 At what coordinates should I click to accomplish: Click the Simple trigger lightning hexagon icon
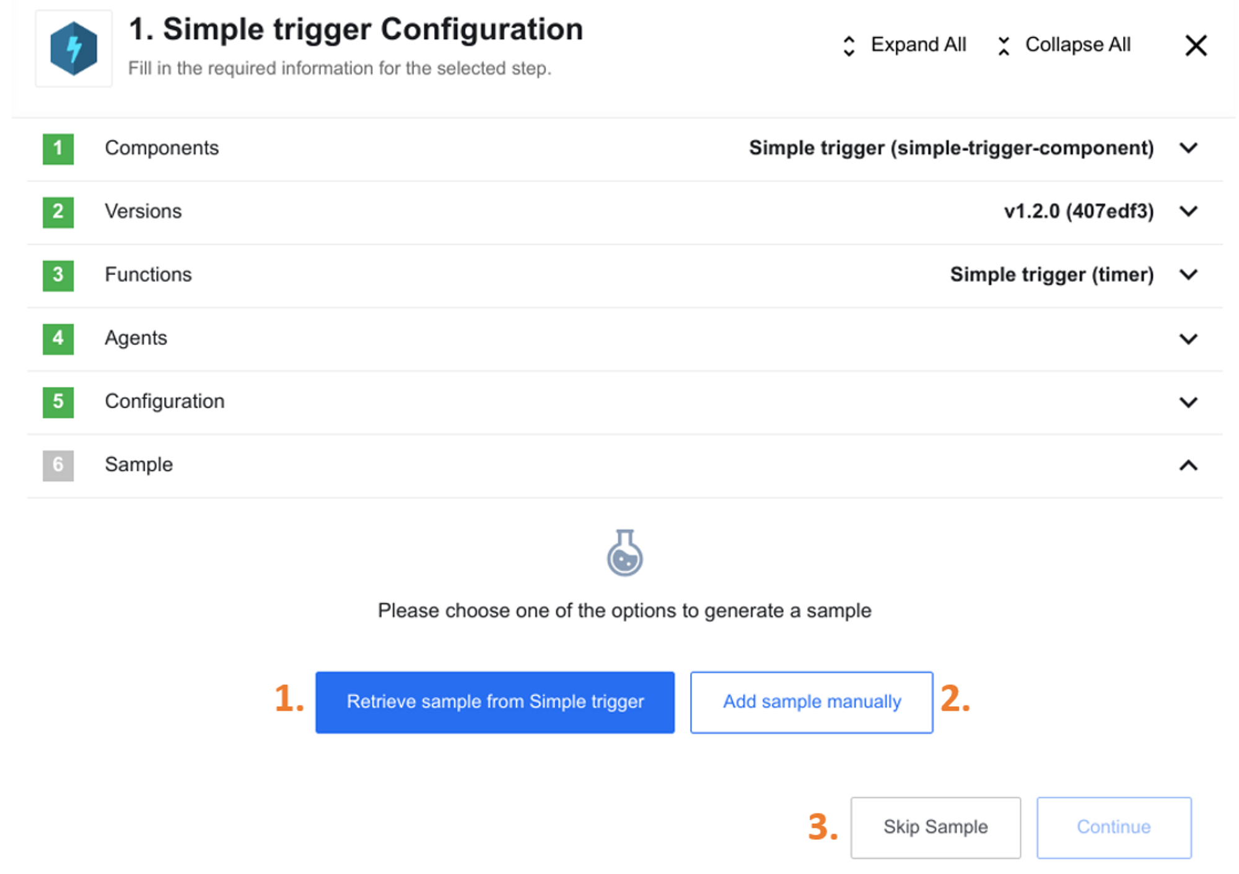tap(74, 48)
